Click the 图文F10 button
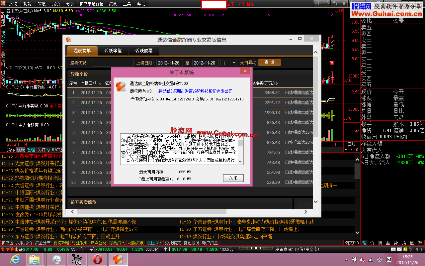Screen dimensions: 425x266 (352, 243)
